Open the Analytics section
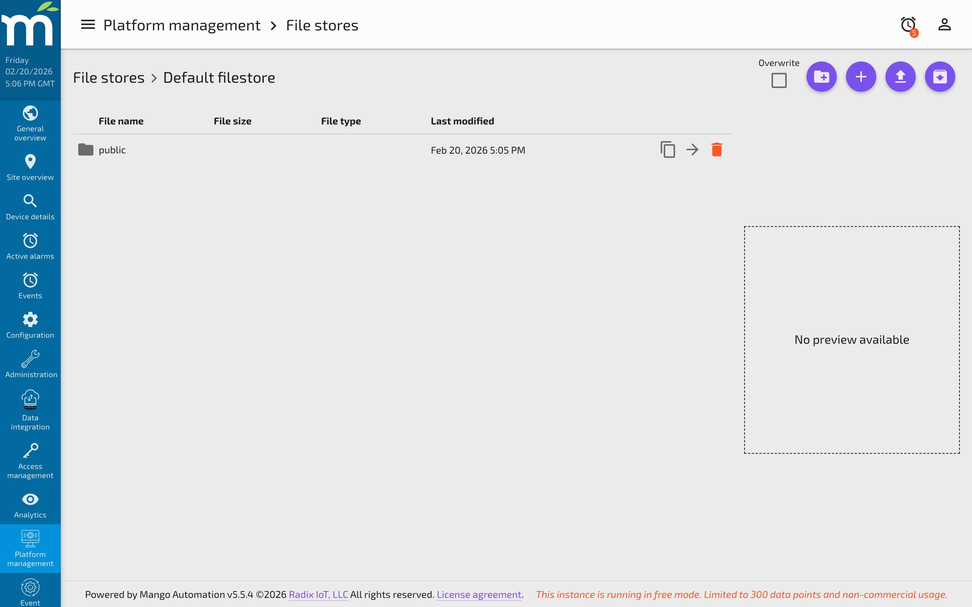The width and height of the screenshot is (972, 607). pyautogui.click(x=30, y=505)
